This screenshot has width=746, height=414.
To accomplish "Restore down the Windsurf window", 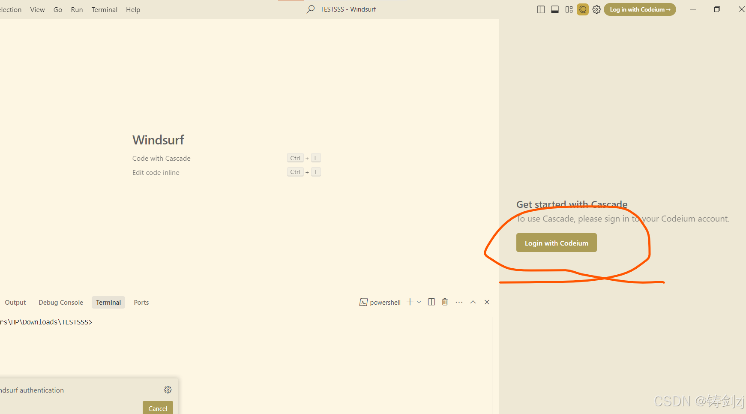I will 717,9.
